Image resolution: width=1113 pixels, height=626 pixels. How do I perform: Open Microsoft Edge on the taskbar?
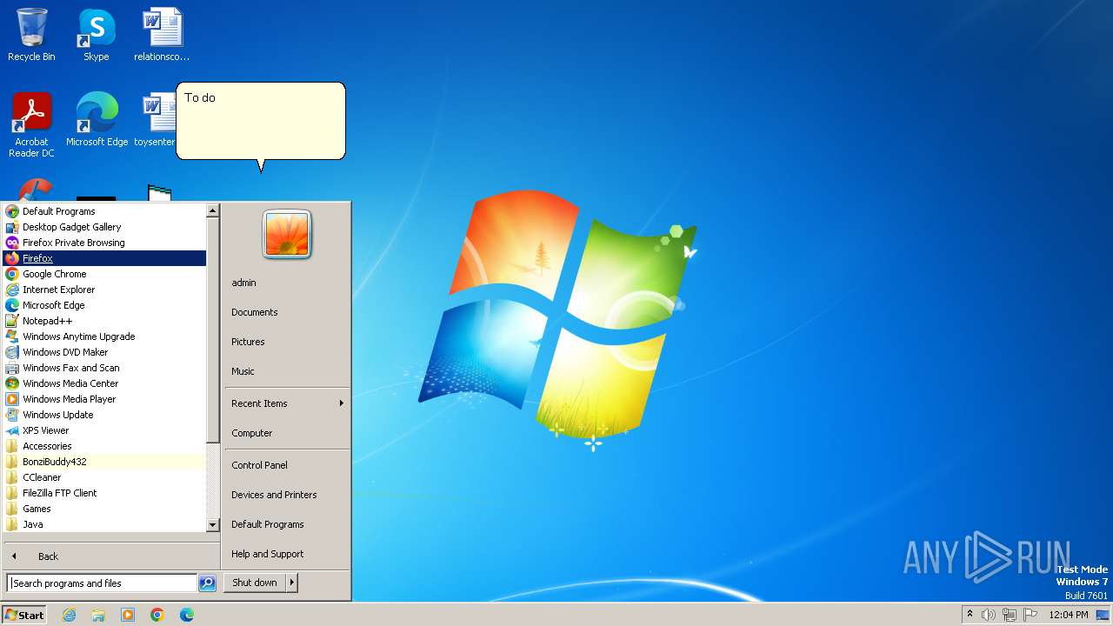(x=187, y=615)
